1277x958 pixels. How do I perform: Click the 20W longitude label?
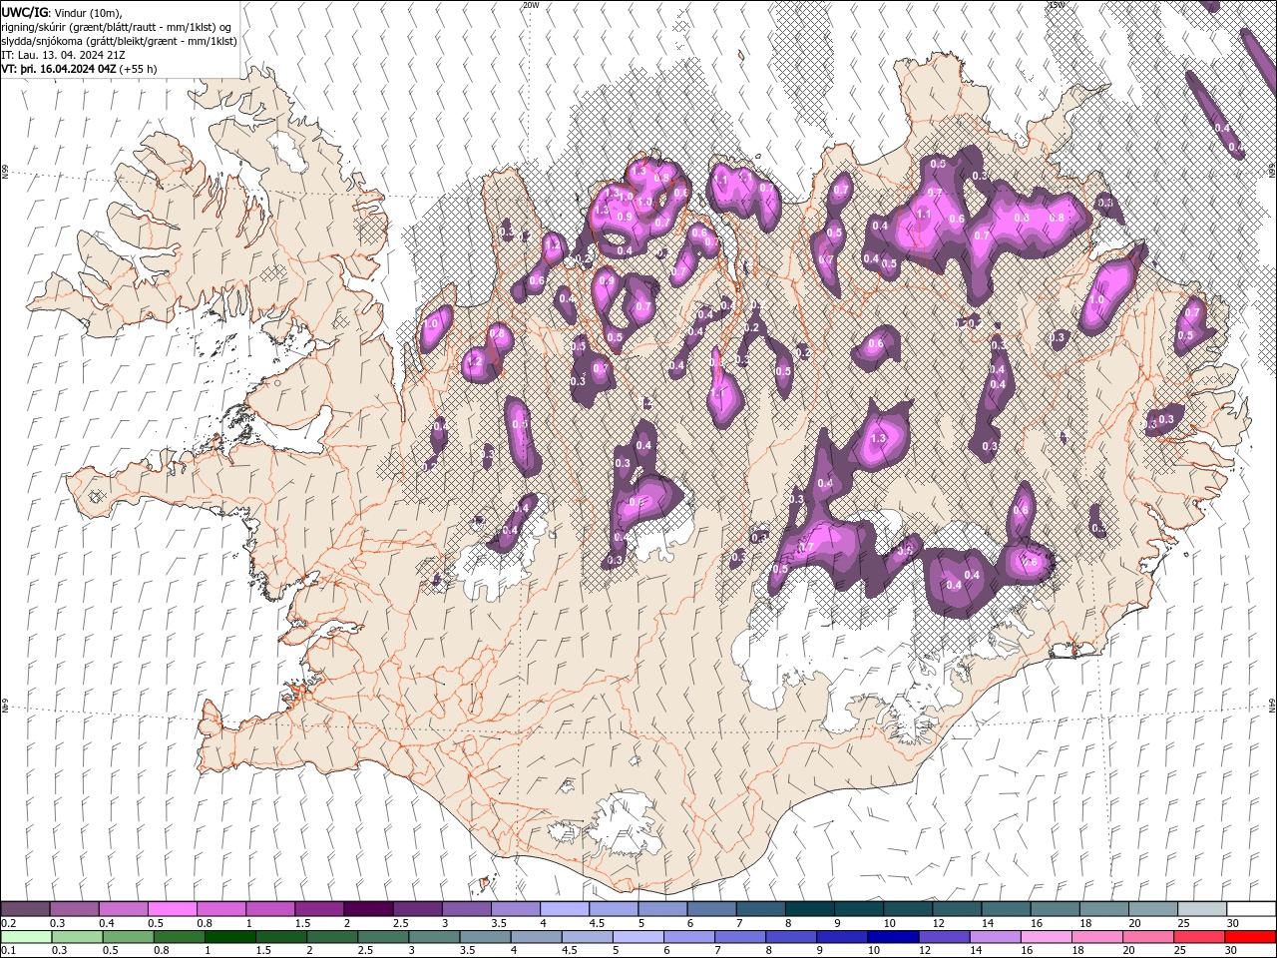pos(531,5)
